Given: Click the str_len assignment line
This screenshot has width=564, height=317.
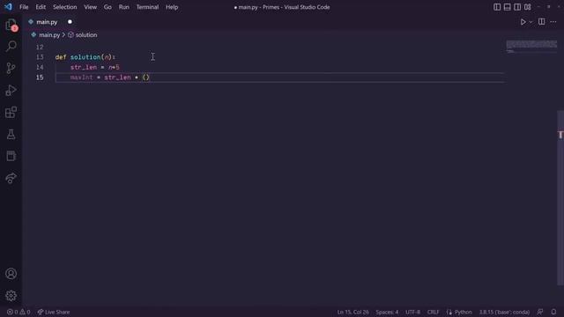Looking at the screenshot, I should click(x=95, y=67).
